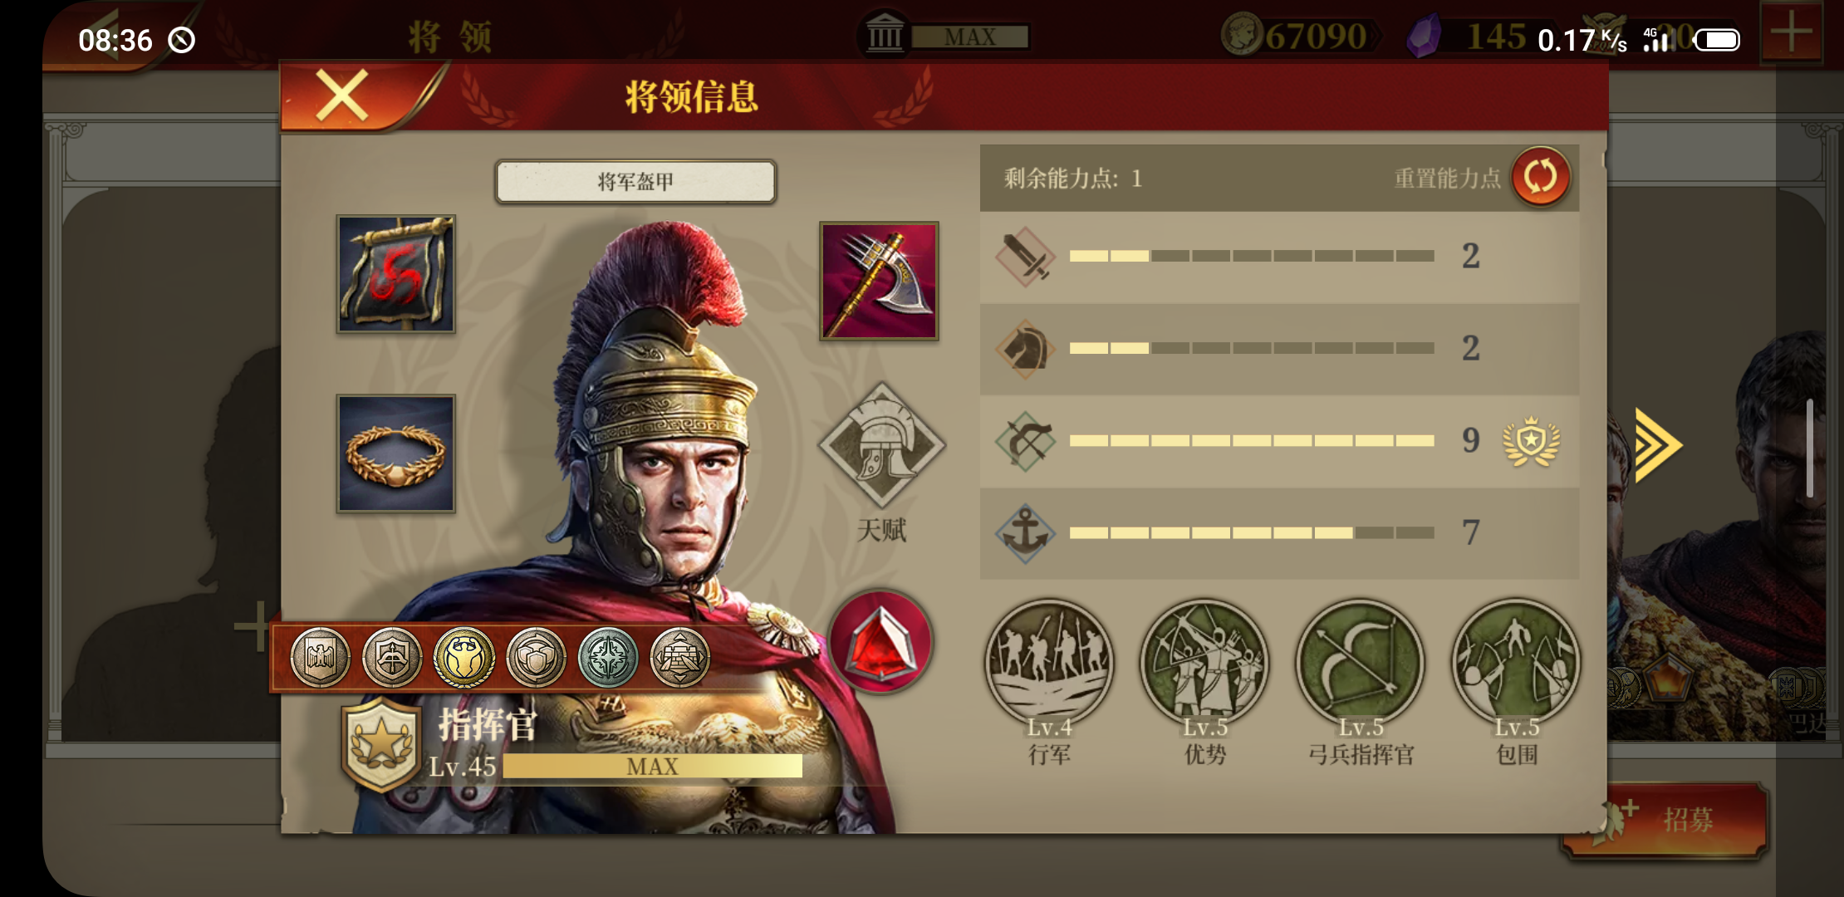The image size is (1844, 897).
Task: Select the first eagle medal badge
Action: click(320, 658)
